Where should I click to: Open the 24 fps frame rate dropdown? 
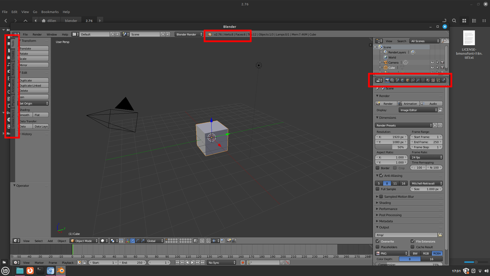coord(426,158)
